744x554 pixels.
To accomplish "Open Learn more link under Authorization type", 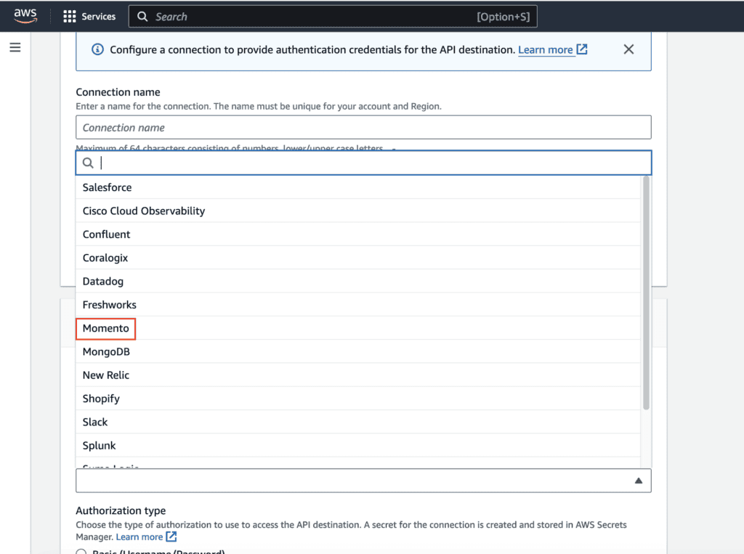I will (139, 537).
